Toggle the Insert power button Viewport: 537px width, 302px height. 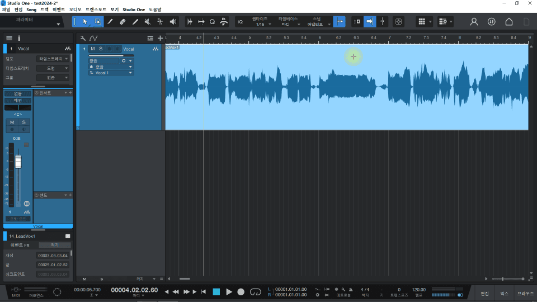[x=37, y=93]
